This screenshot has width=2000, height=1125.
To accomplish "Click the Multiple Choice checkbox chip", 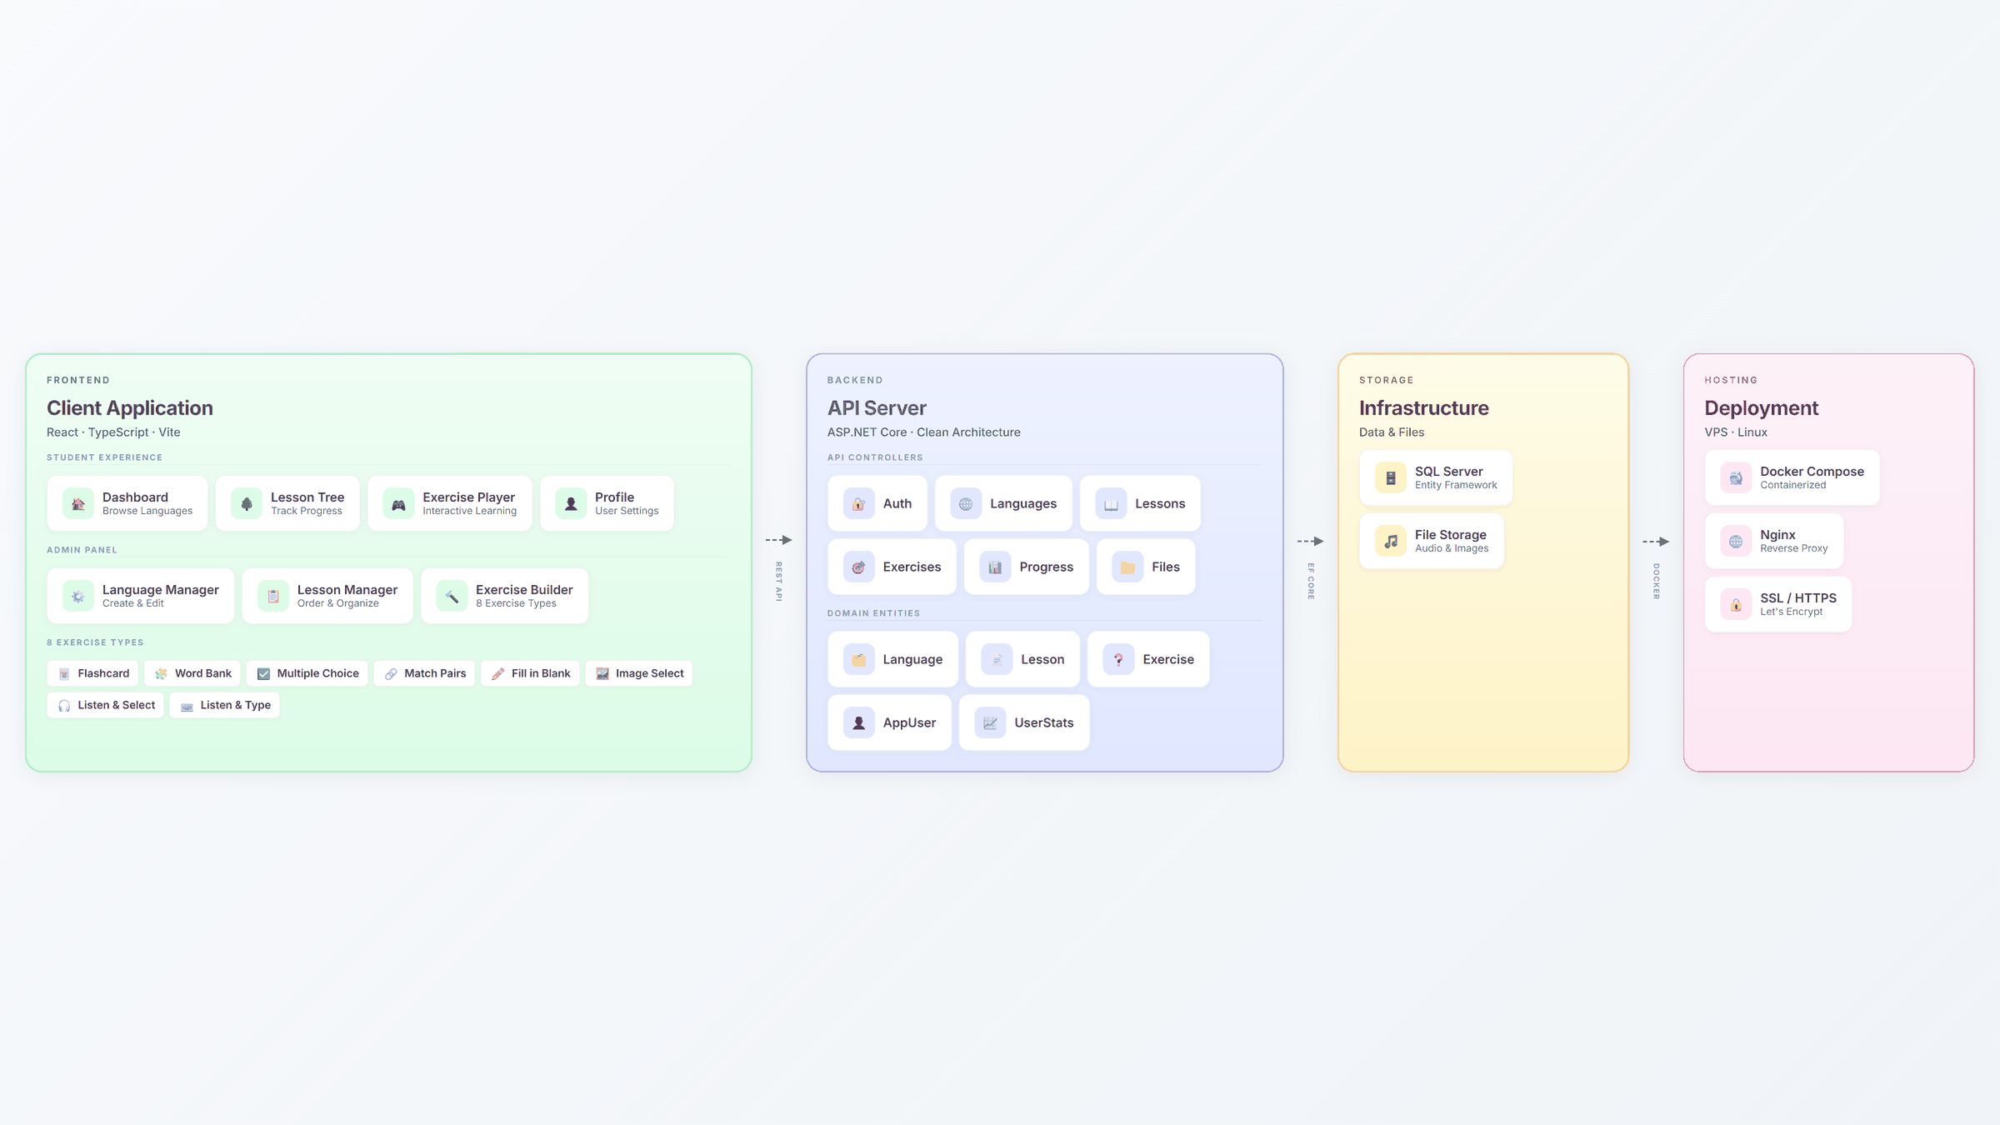I will (x=307, y=673).
